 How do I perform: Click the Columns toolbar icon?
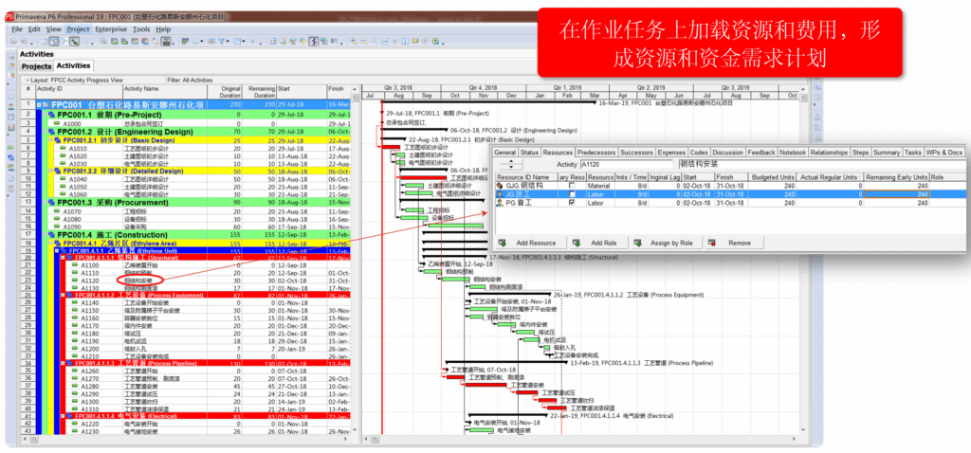(195, 42)
